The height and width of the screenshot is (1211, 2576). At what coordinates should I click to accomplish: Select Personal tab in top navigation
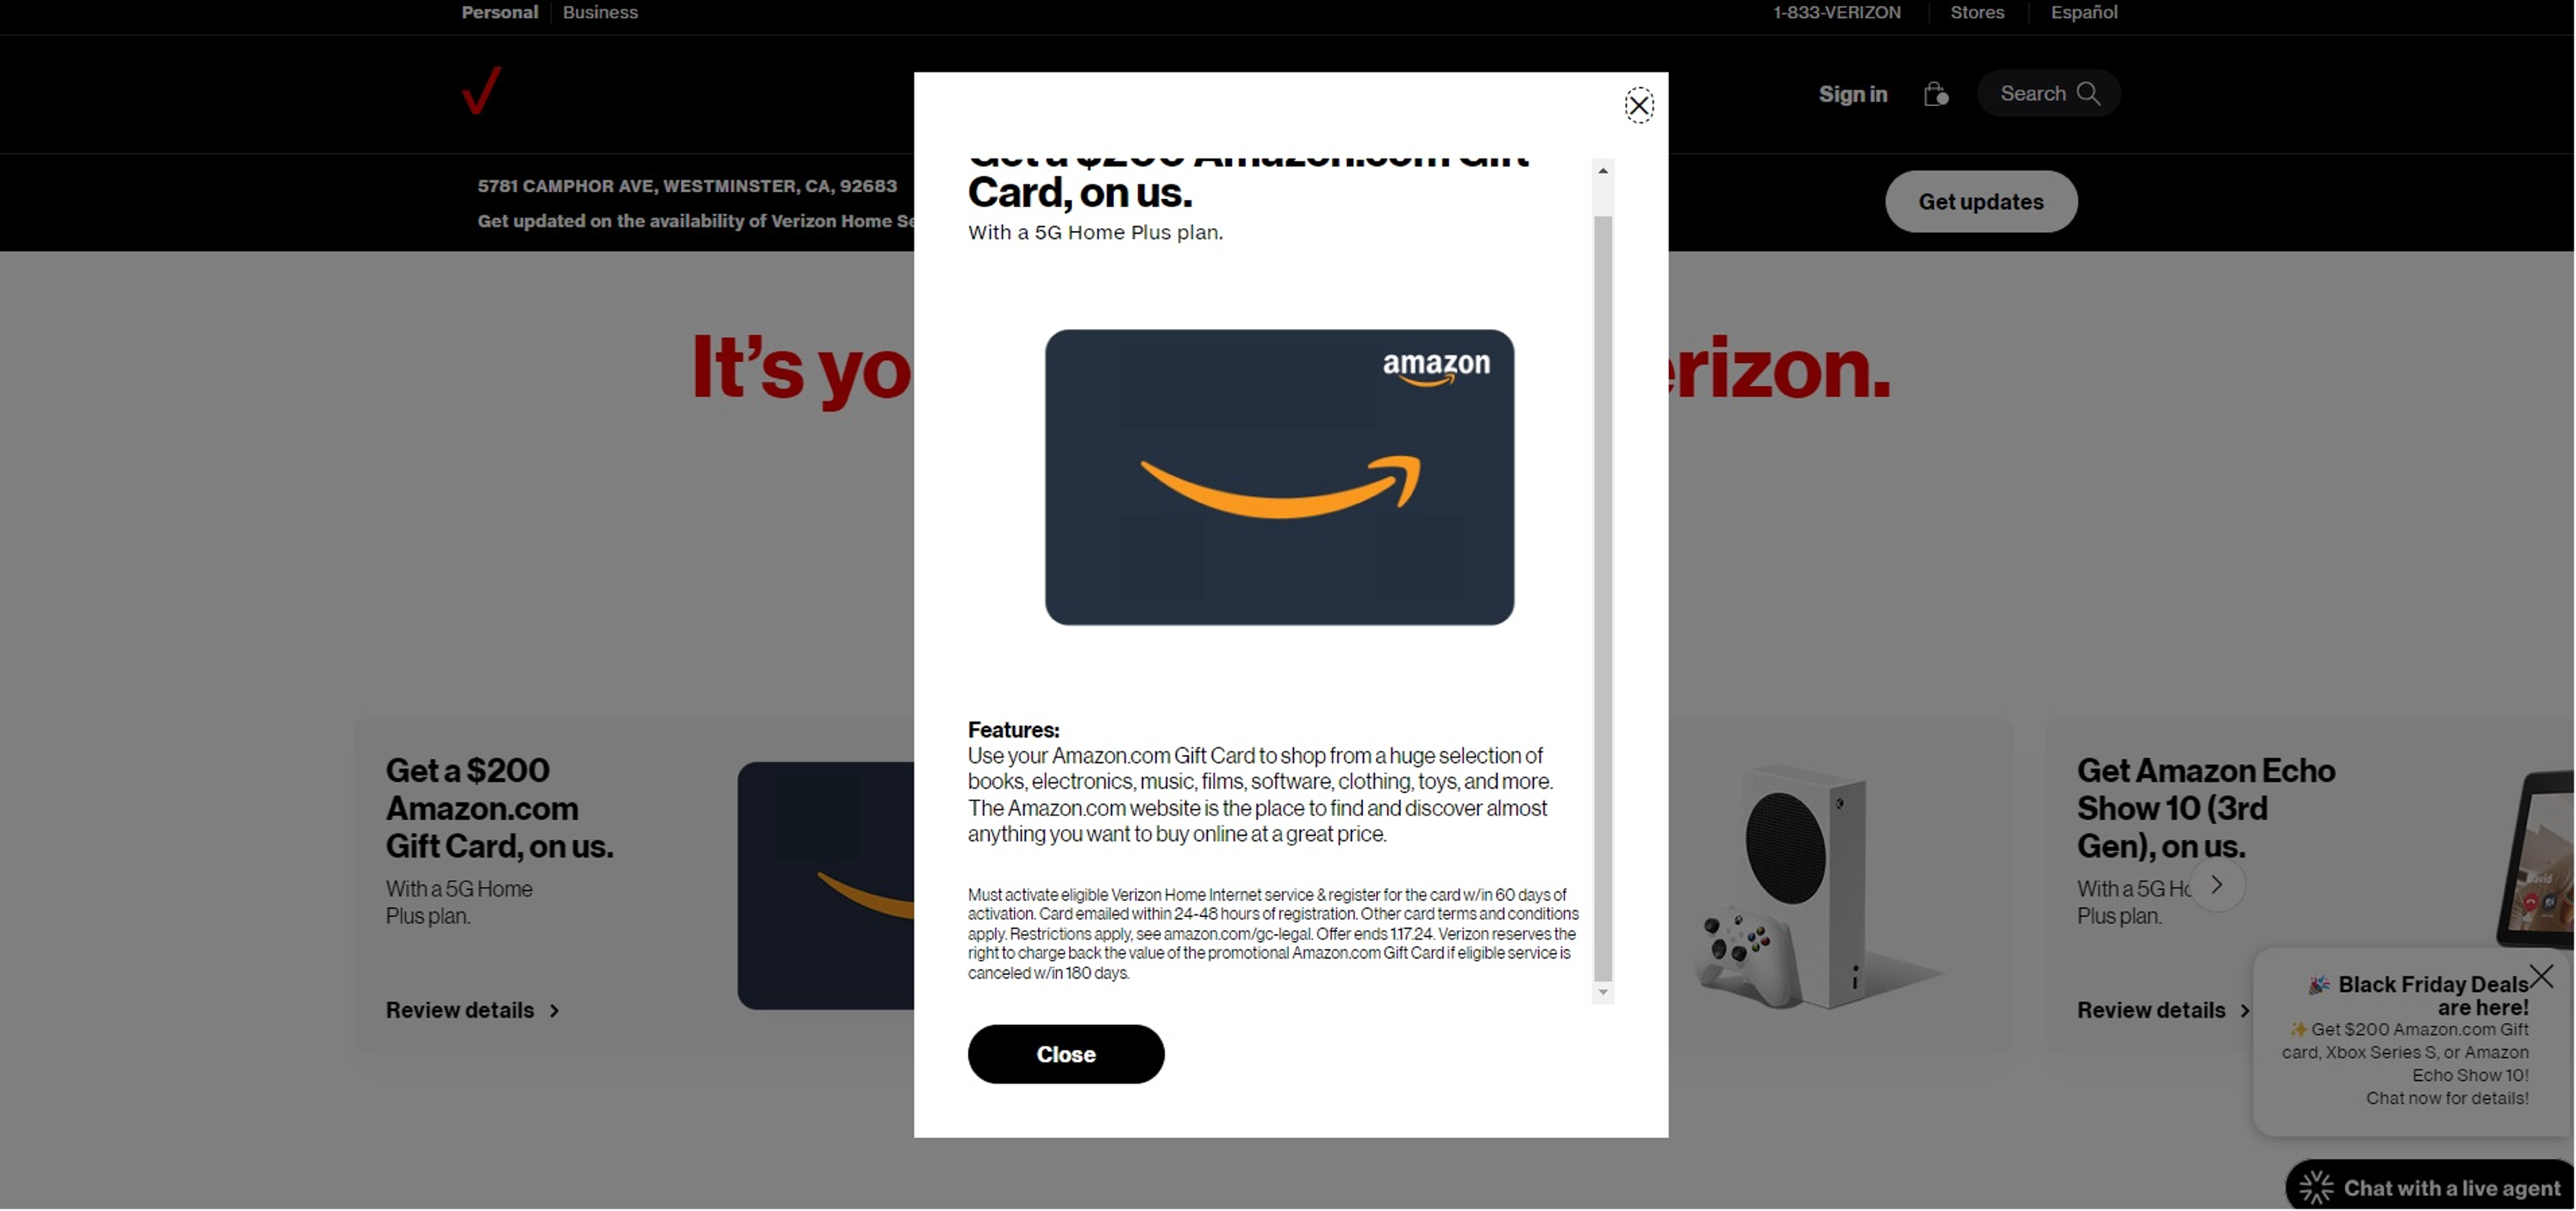(x=497, y=13)
